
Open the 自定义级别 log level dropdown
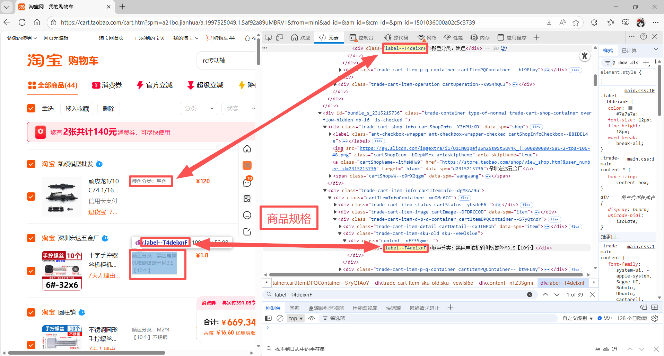(x=577, y=318)
